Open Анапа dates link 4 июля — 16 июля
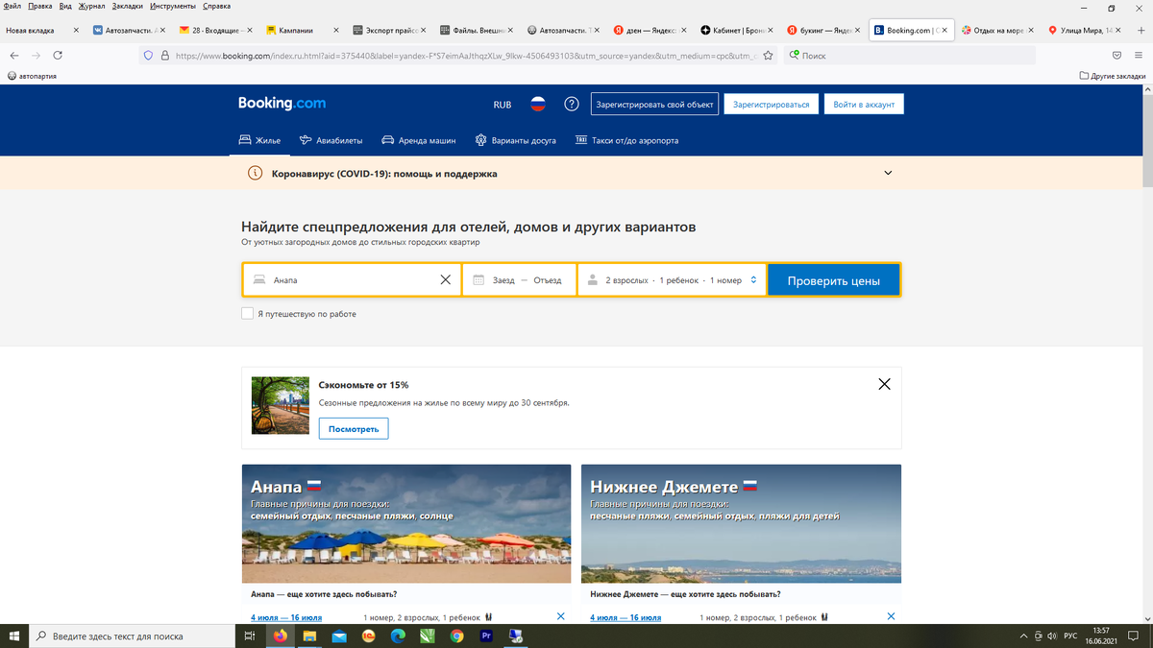The height and width of the screenshot is (648, 1153). pos(286,617)
